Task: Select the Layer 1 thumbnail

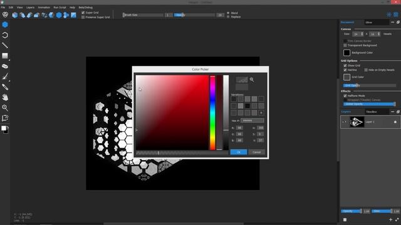Action: (x=357, y=122)
